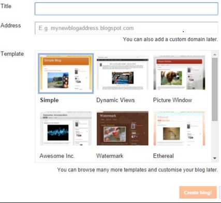Select the Watermark template thumbnail
221x203 pixels.
(123, 129)
